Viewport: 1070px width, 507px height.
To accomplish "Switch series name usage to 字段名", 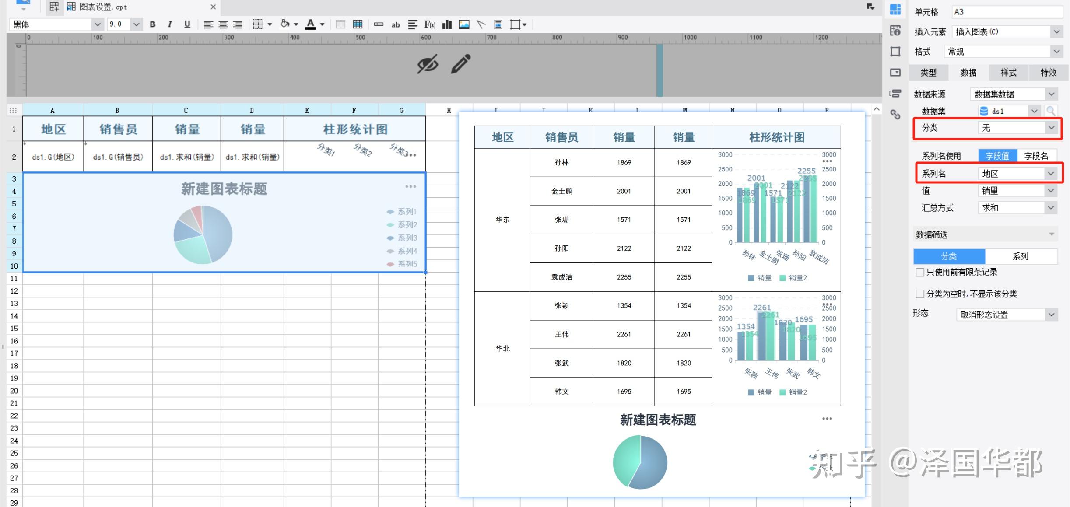I will point(1037,155).
